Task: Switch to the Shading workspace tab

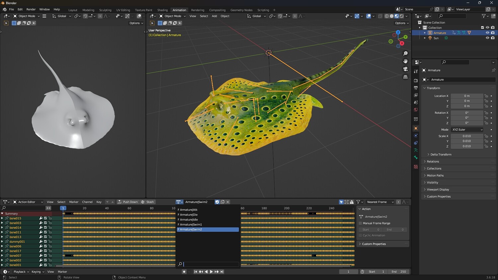Action: [x=162, y=10]
